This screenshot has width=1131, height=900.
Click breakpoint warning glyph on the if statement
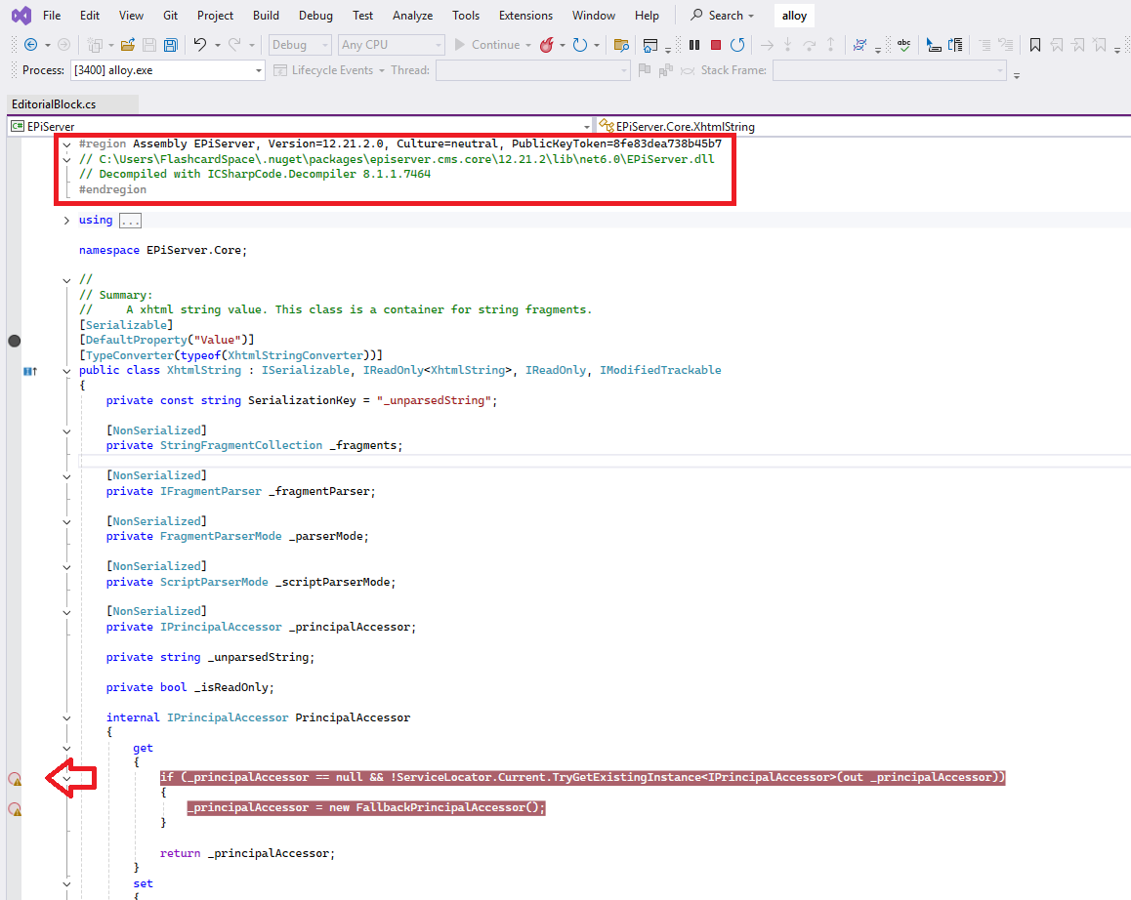(x=15, y=779)
